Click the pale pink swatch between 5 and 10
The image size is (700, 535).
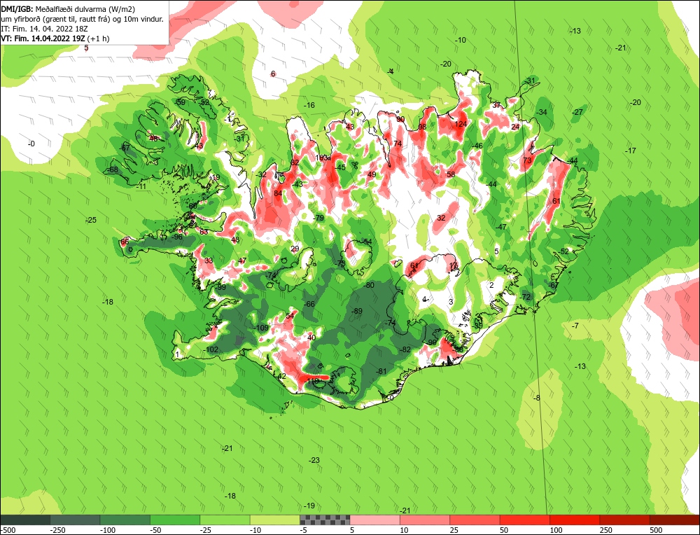point(375,520)
